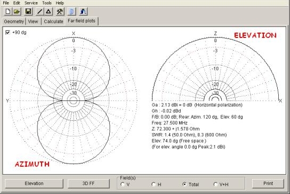
Task: Open the Tools menu
Action: coord(47,3)
